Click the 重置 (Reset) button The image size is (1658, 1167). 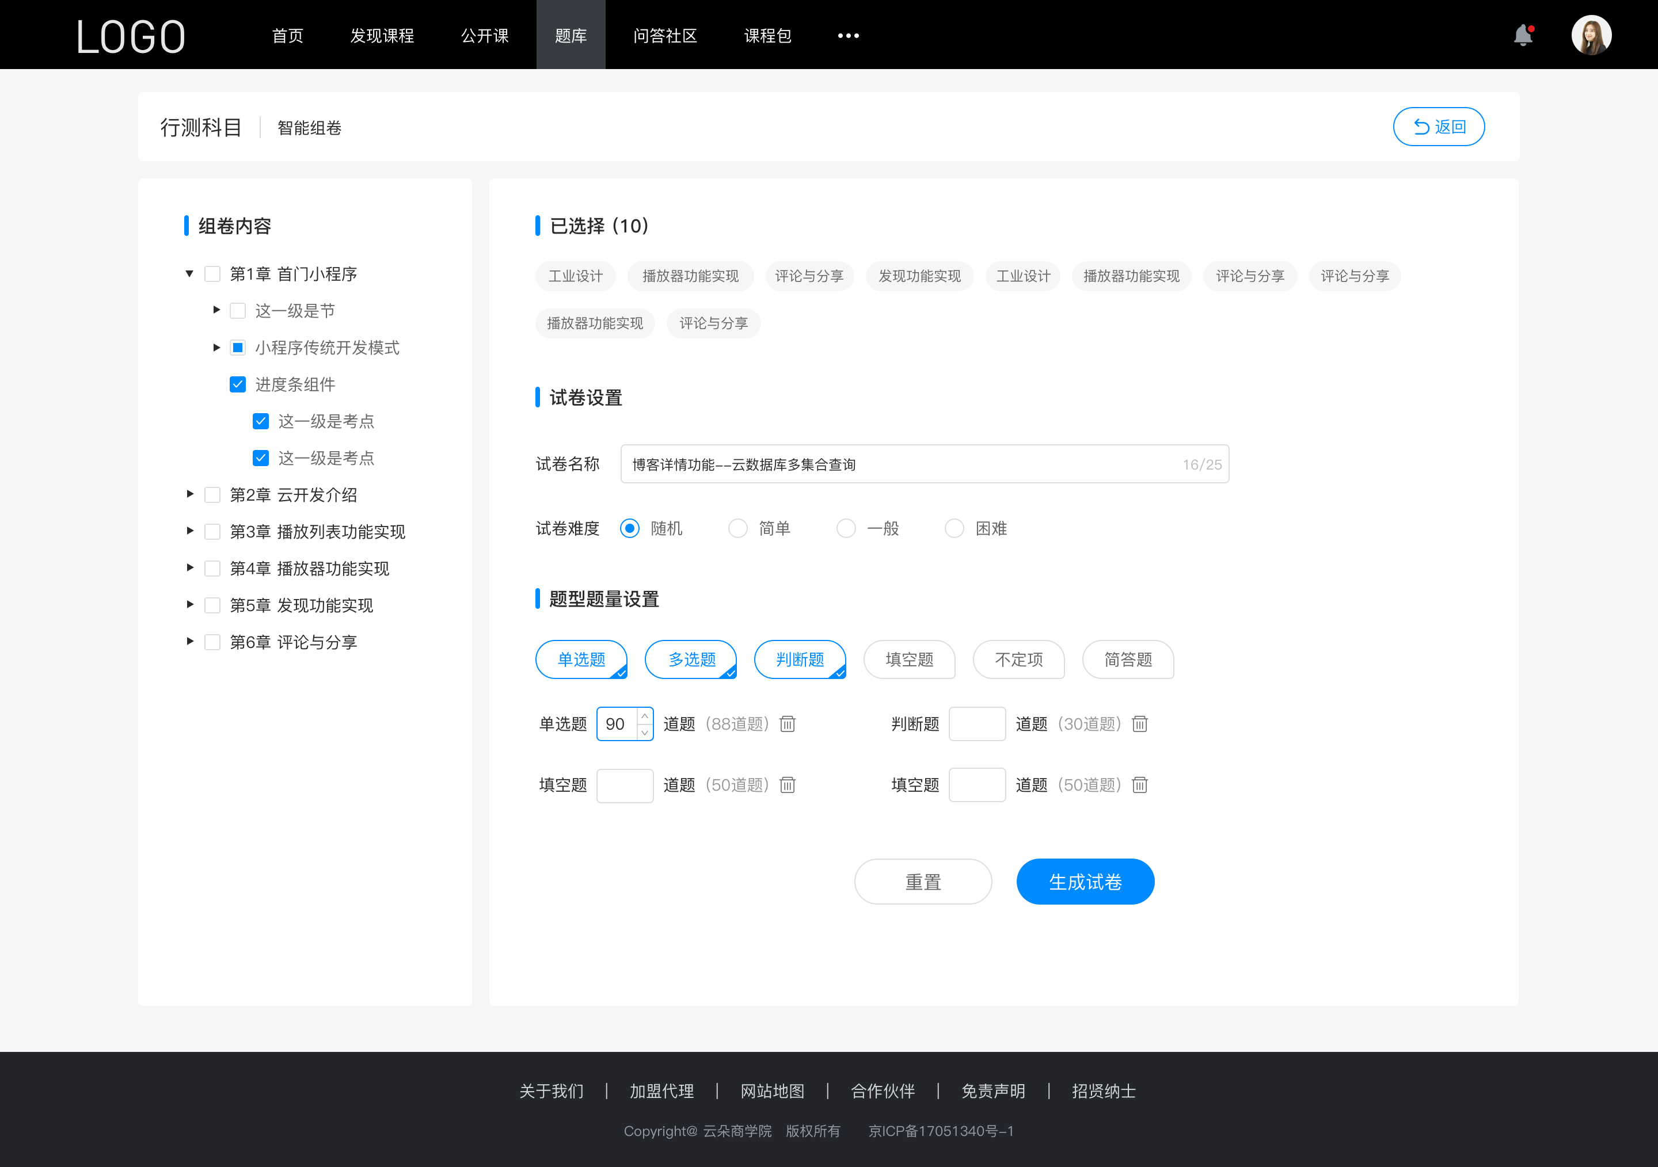[x=922, y=880]
